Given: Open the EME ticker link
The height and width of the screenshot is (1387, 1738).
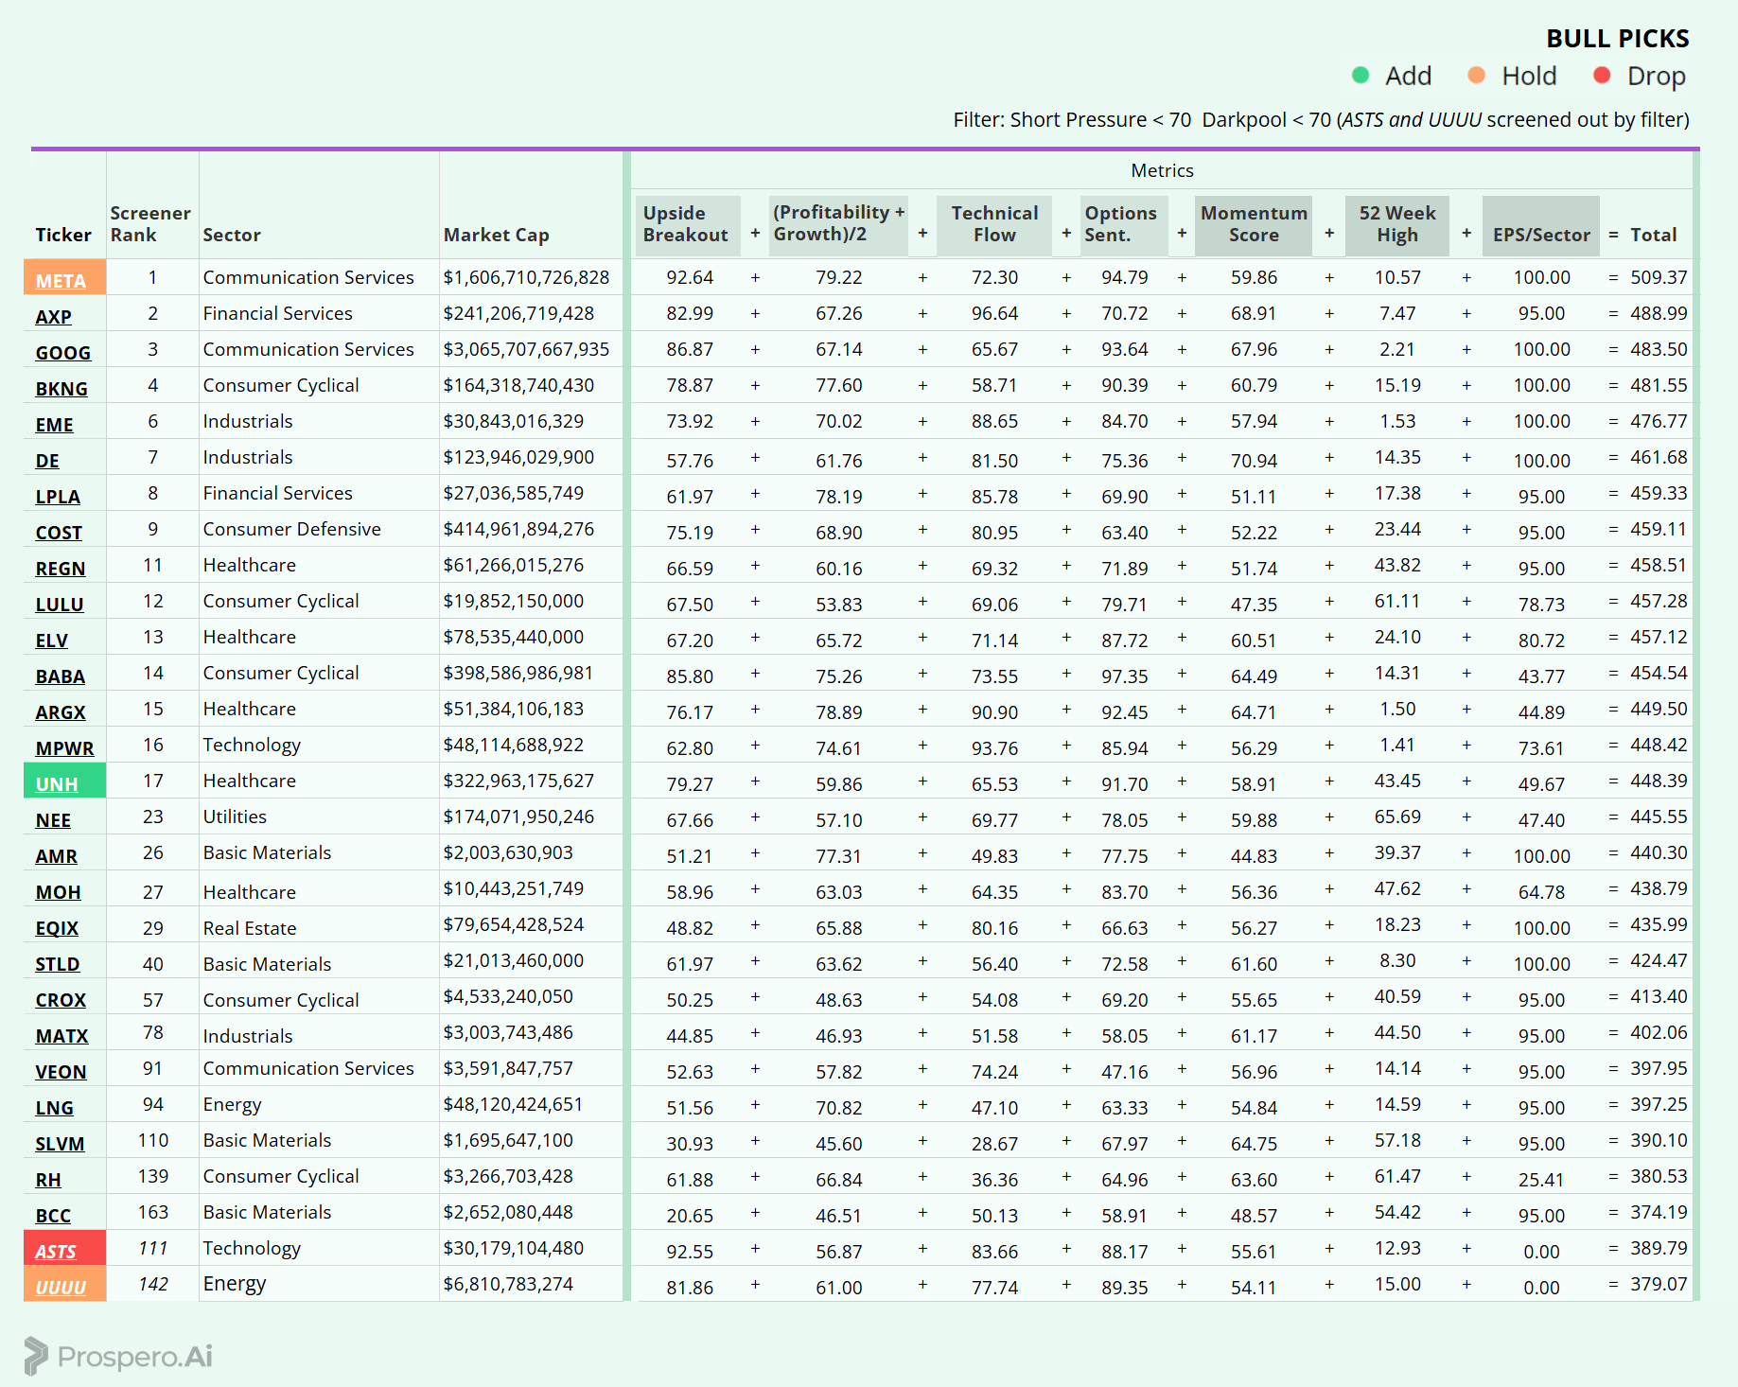Looking at the screenshot, I should (x=54, y=425).
